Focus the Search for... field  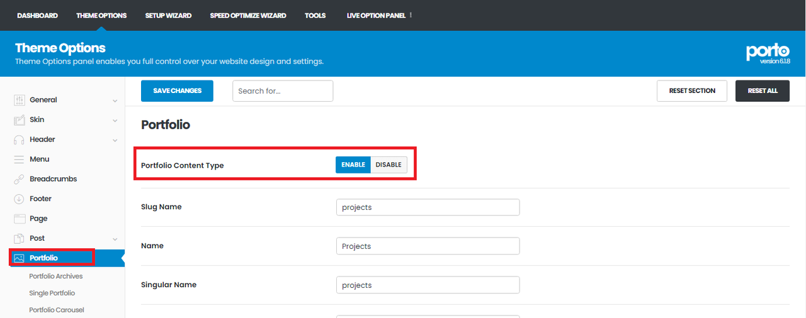[x=283, y=90]
